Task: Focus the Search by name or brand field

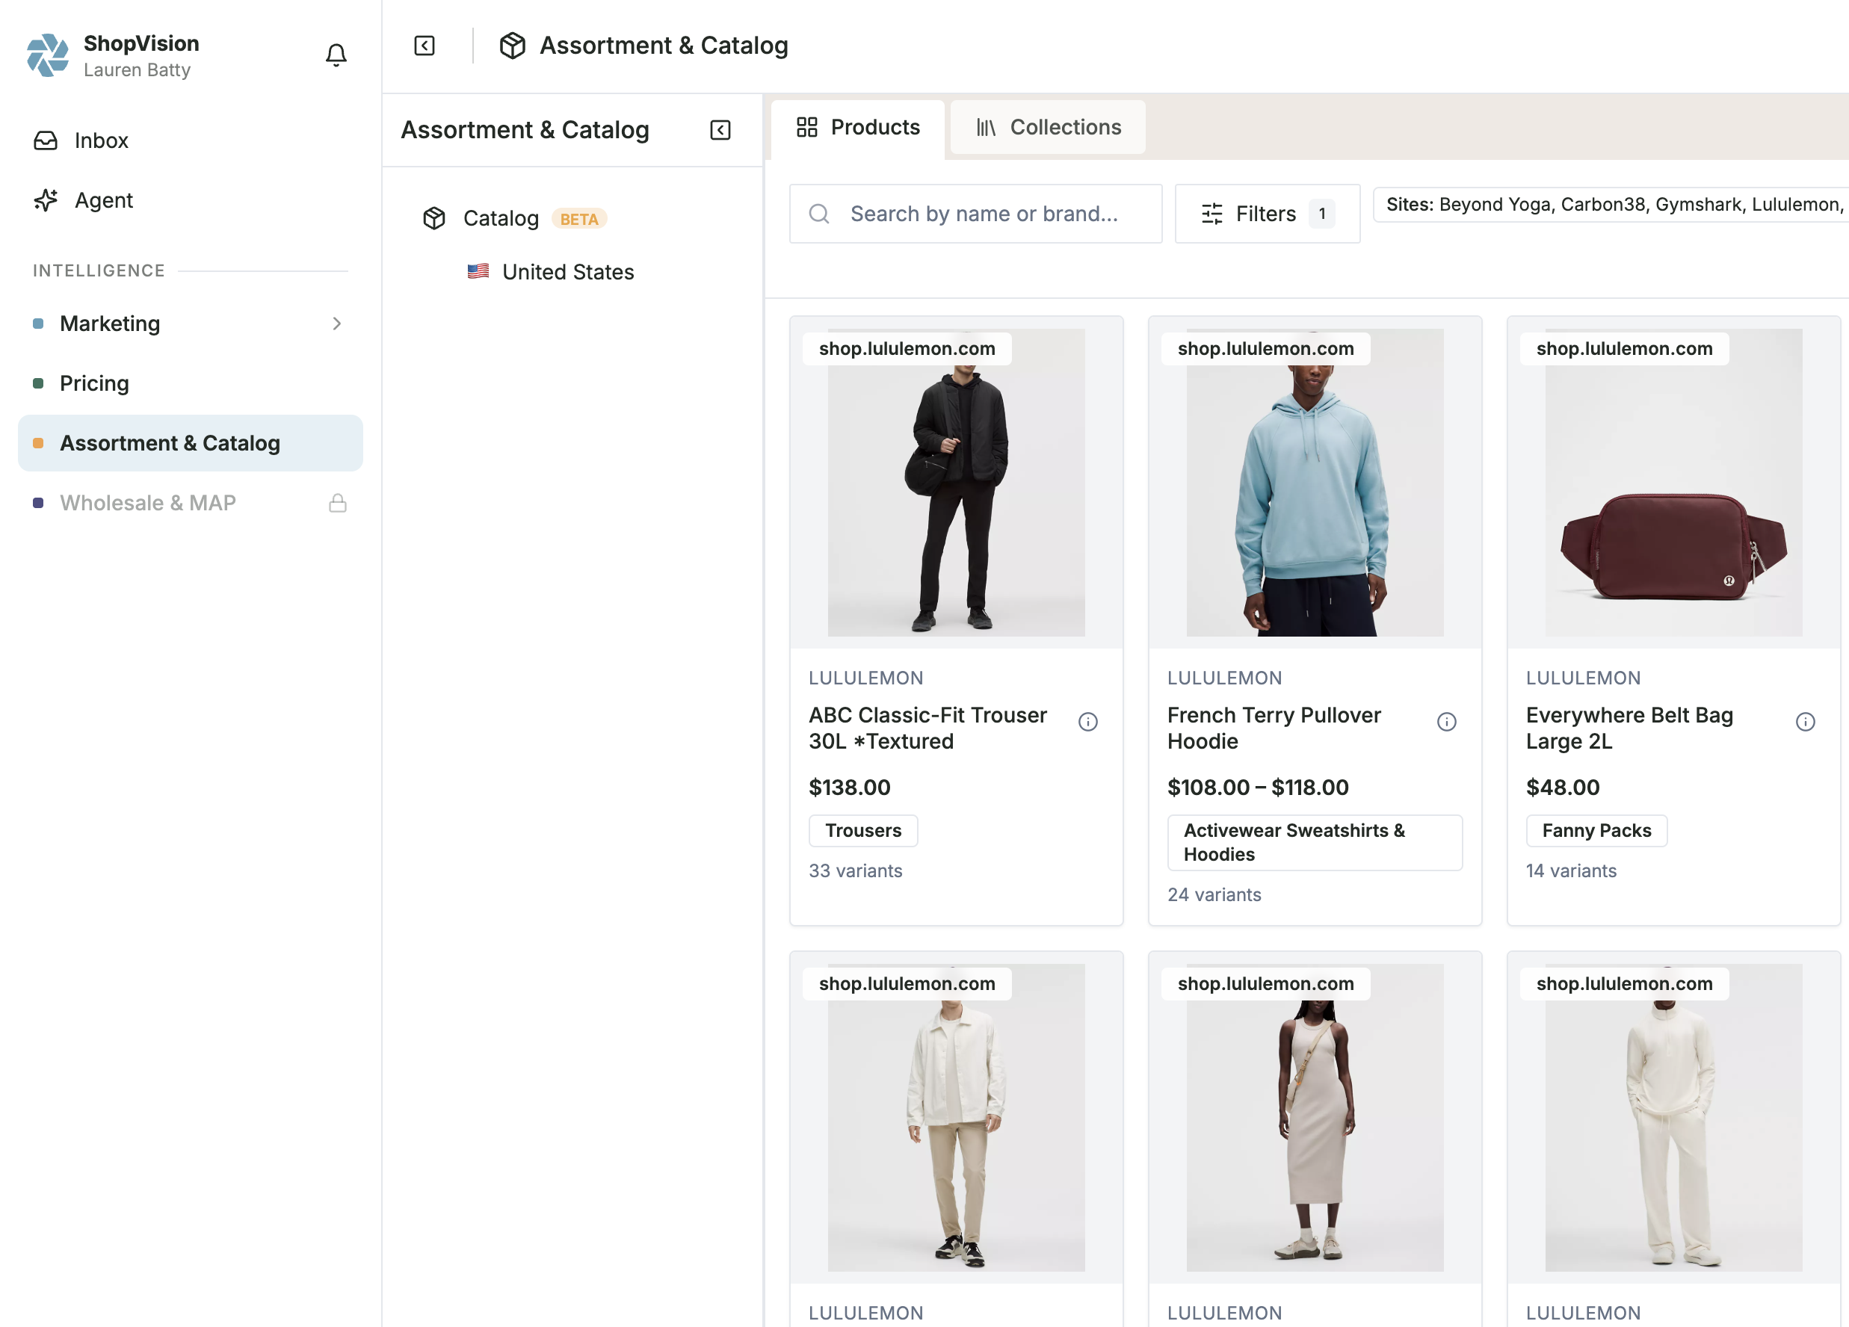Action: [x=976, y=214]
